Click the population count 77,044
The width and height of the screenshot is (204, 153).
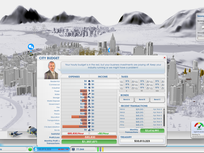point(80,149)
